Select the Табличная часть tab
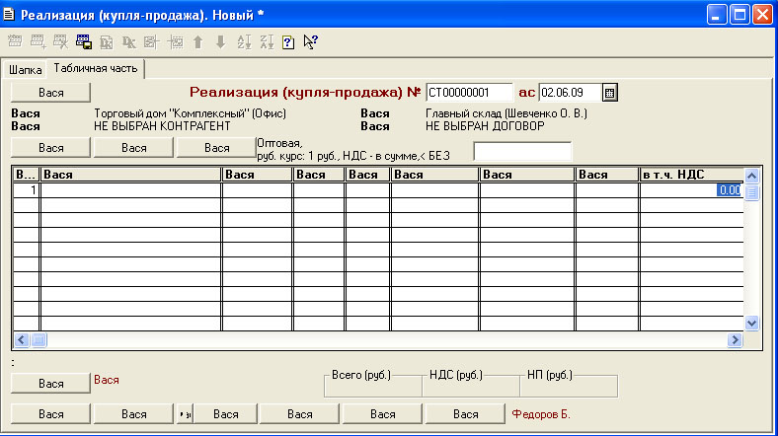 (x=97, y=69)
